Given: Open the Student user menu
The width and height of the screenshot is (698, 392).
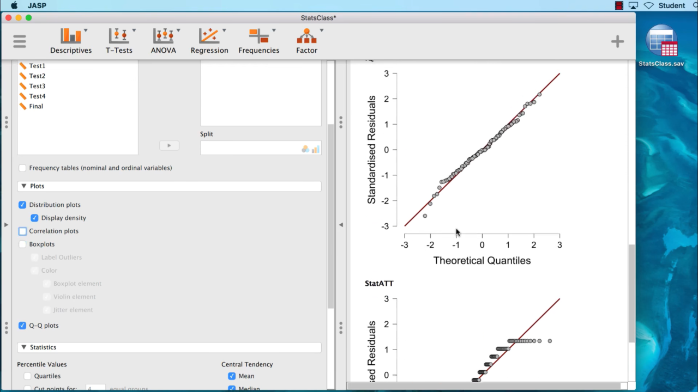Looking at the screenshot, I should click(671, 5).
